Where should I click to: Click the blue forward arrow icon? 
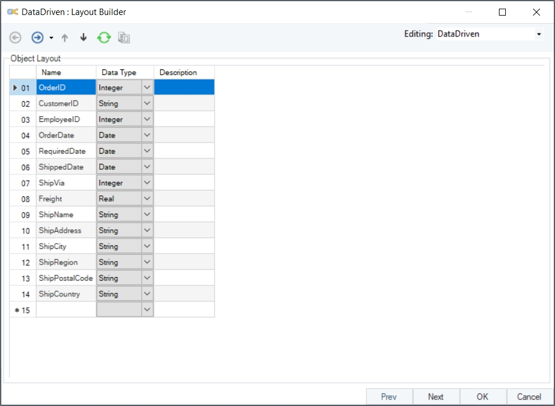[x=37, y=38]
